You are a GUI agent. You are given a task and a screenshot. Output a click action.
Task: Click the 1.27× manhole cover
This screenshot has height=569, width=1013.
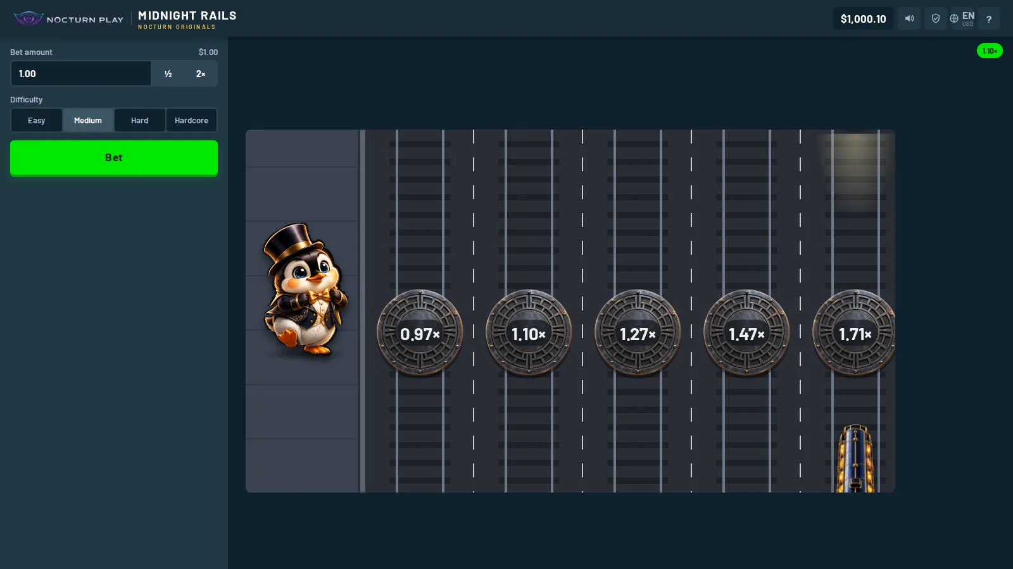638,333
